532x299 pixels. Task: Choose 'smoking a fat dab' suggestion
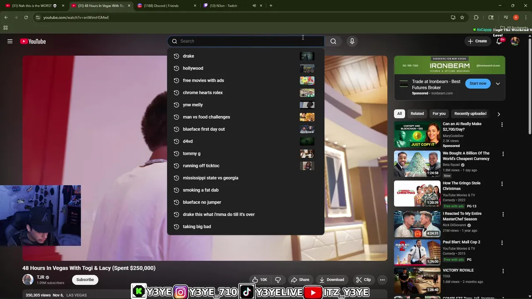coord(245,190)
